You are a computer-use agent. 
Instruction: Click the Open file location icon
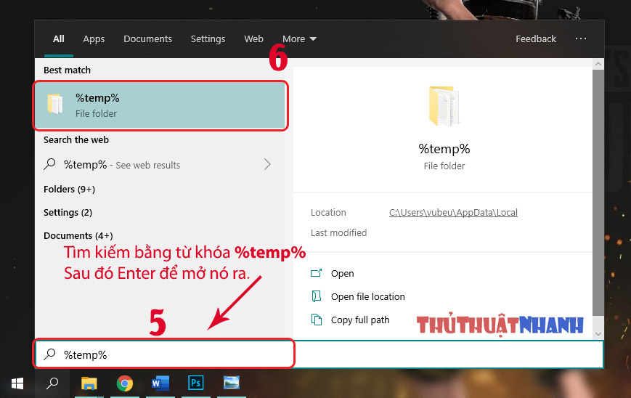[317, 296]
